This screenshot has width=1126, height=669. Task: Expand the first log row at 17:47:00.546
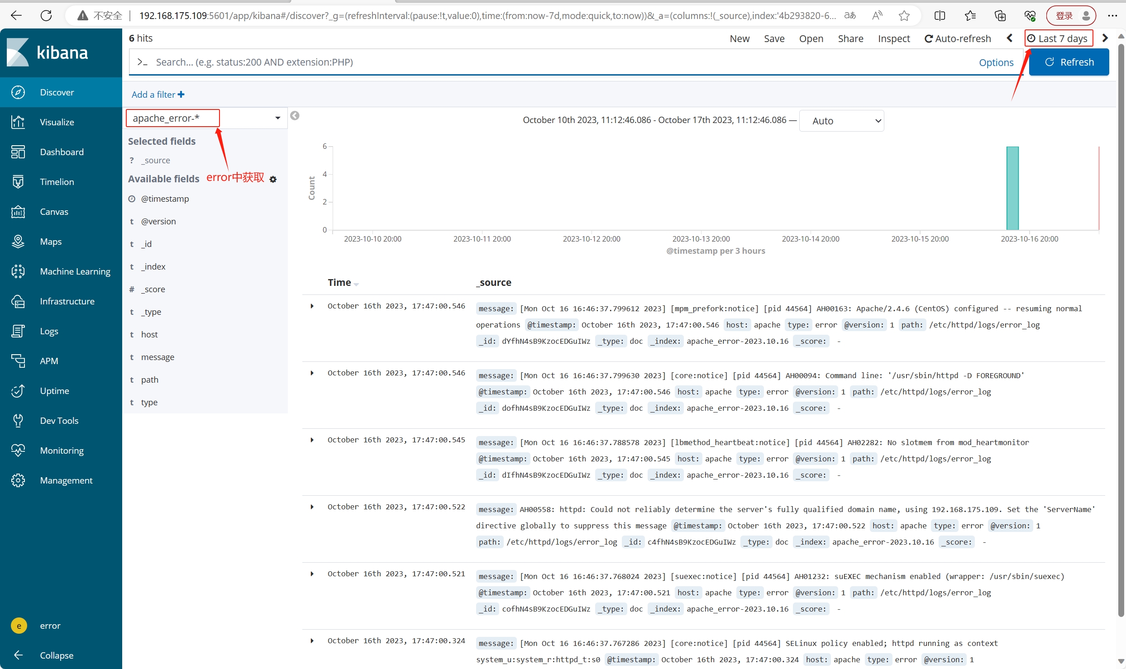click(x=312, y=306)
